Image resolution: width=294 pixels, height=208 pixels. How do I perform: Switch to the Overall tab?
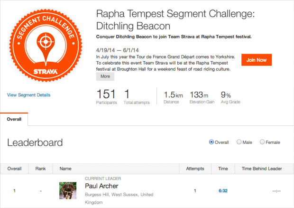point(14,119)
